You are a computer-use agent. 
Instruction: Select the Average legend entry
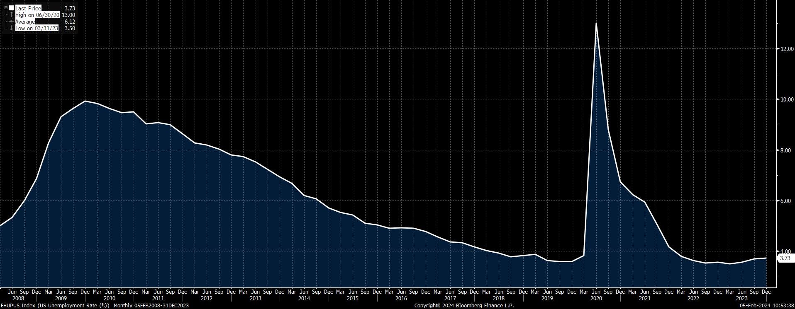pyautogui.click(x=25, y=22)
